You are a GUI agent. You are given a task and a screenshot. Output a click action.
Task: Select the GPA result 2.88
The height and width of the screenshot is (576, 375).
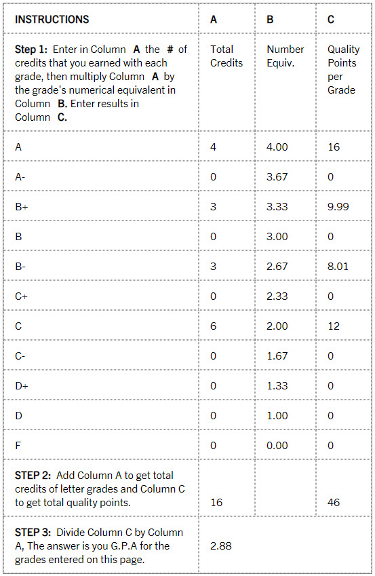[221, 546]
